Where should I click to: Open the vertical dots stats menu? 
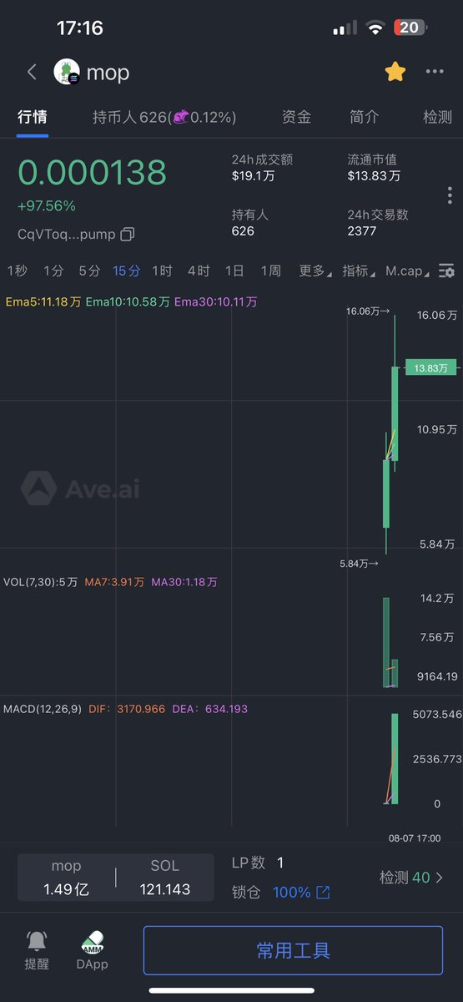(x=450, y=195)
